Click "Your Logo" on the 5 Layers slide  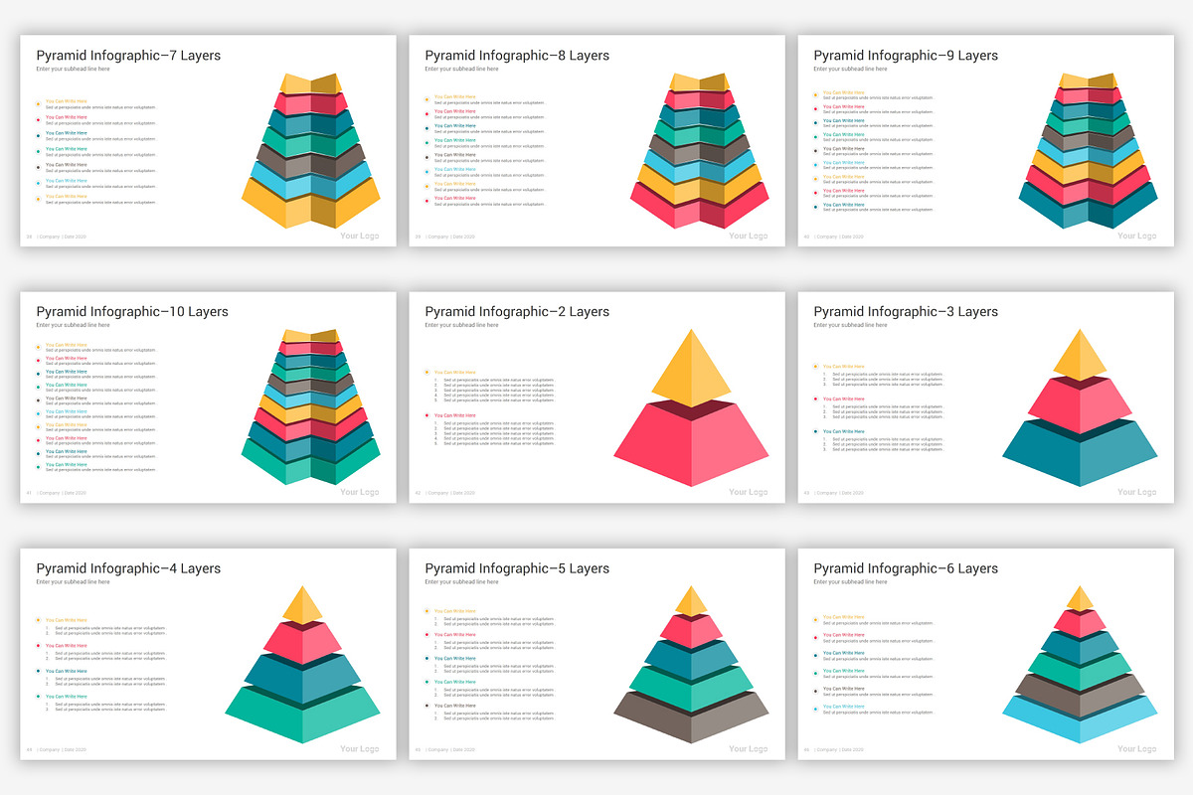748,750
